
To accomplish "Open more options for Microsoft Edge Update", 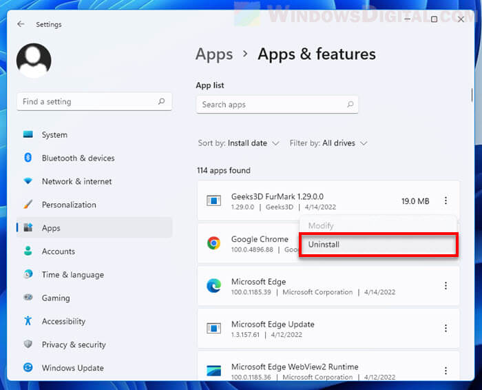I will click(446, 328).
